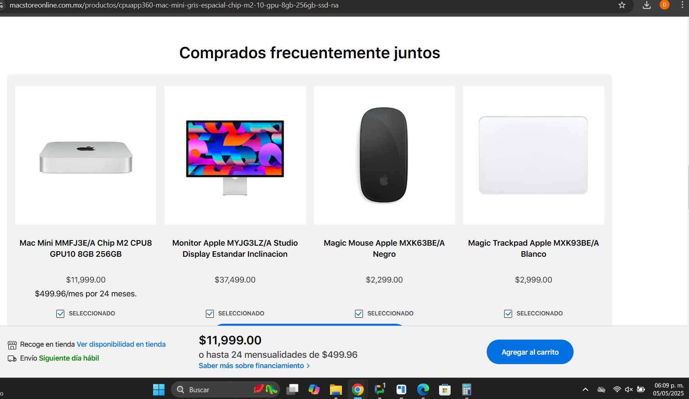Open Task View taskbar icon

[x=292, y=389]
